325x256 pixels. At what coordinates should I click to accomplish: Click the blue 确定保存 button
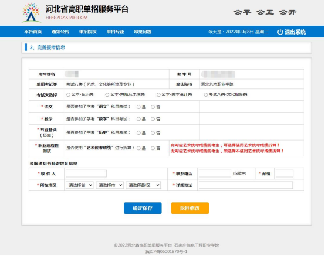click(x=143, y=208)
